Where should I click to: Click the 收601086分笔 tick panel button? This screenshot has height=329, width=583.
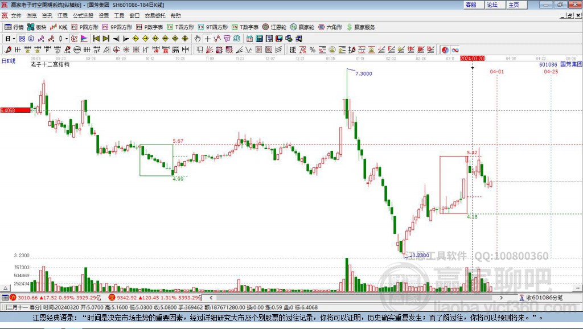[541, 298]
